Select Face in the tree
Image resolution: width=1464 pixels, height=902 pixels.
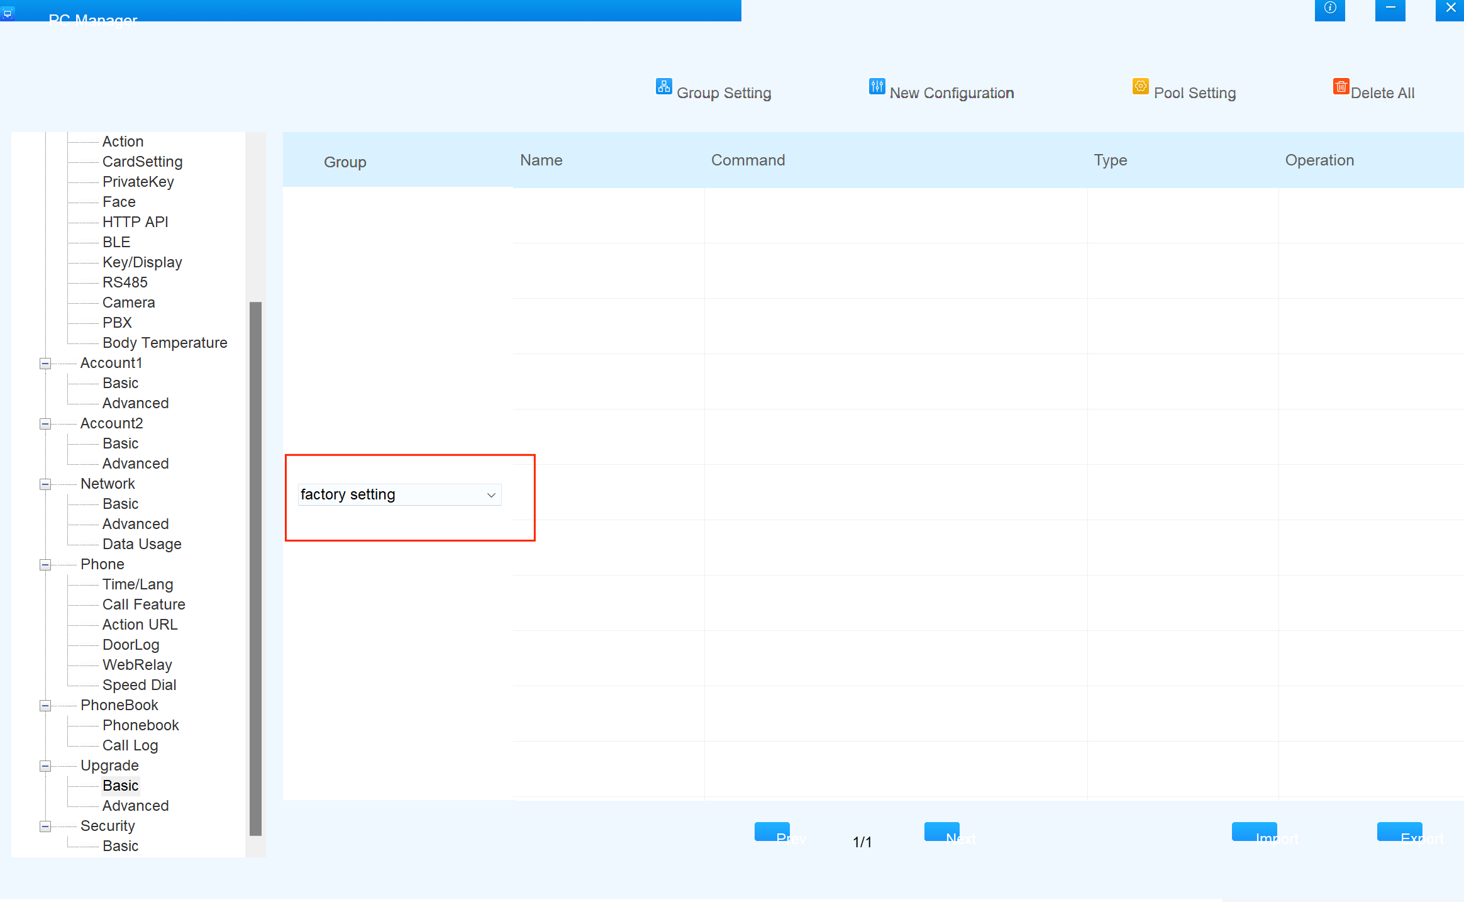[119, 202]
